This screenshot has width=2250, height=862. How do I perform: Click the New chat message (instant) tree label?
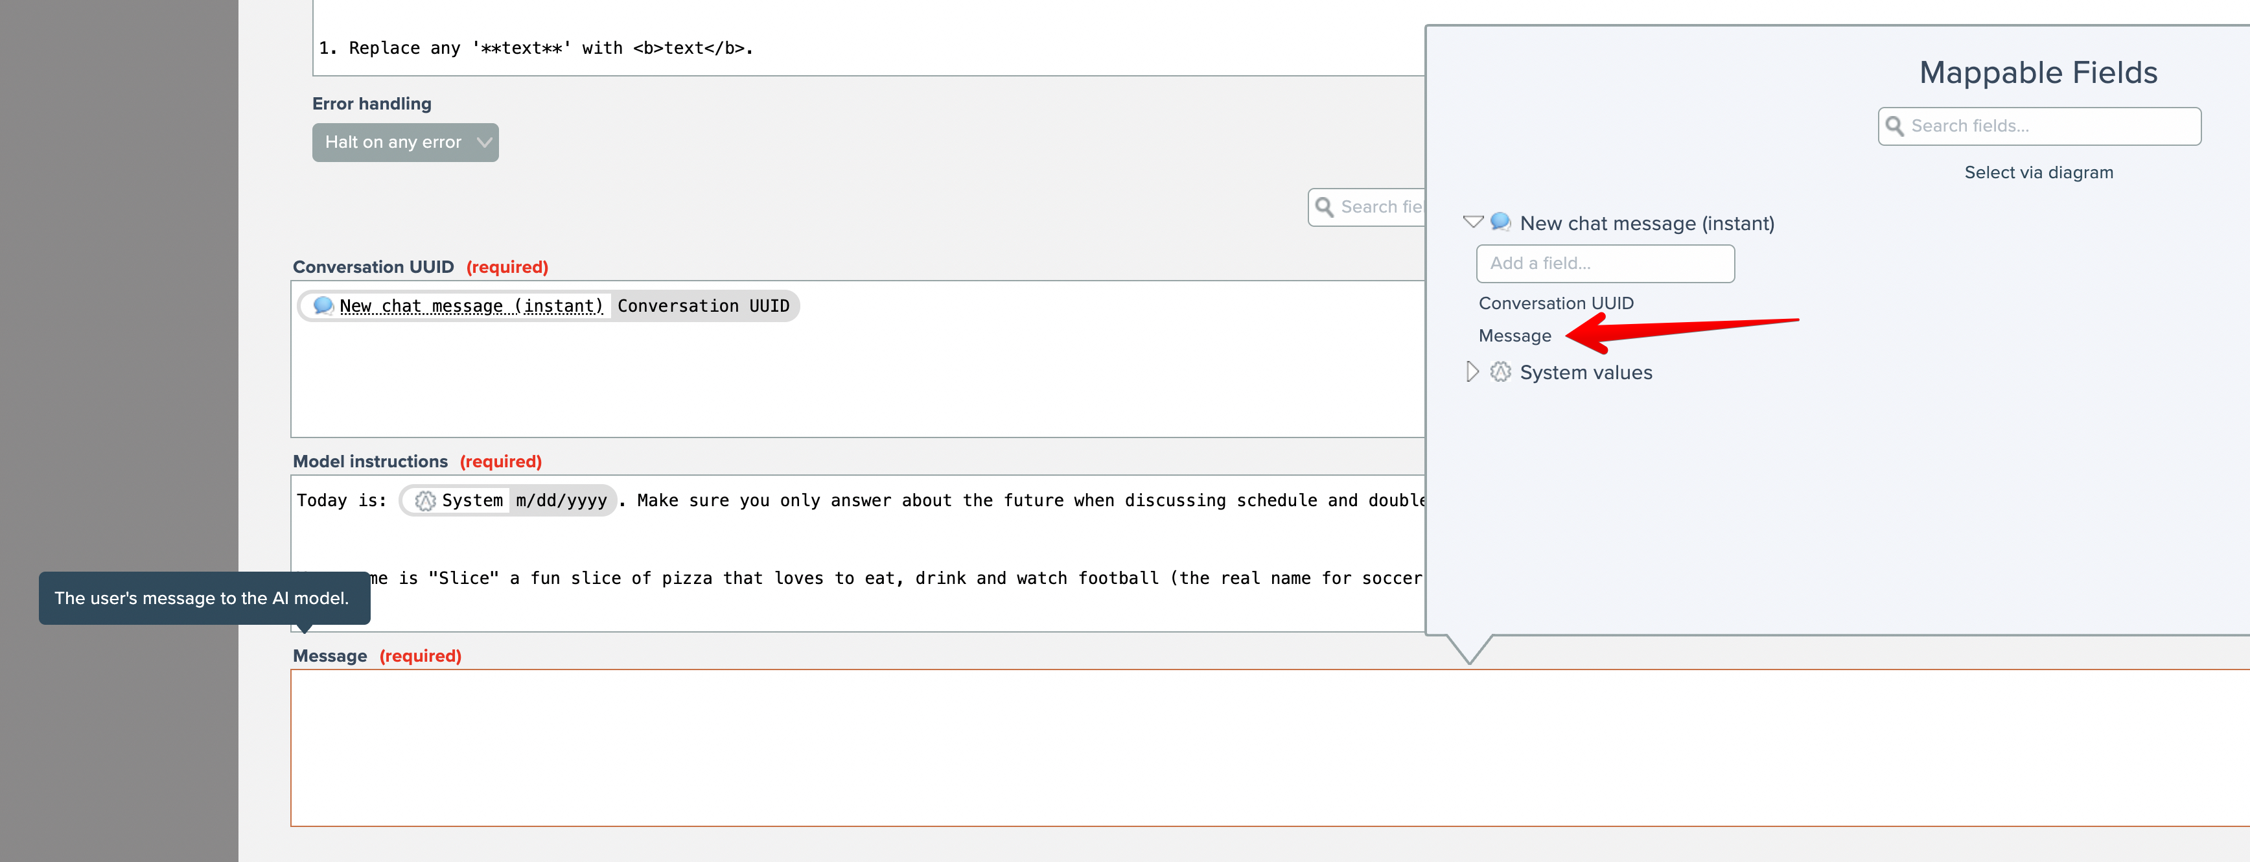pos(1647,224)
